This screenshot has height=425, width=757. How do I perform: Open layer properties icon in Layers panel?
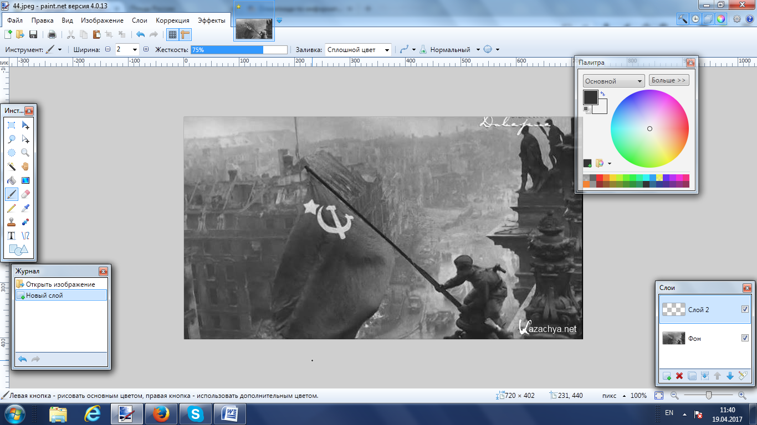pyautogui.click(x=743, y=376)
